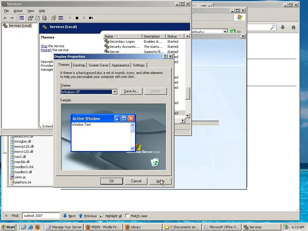Toggle Highlight all in find bar
308x231 pixels.
111,216
